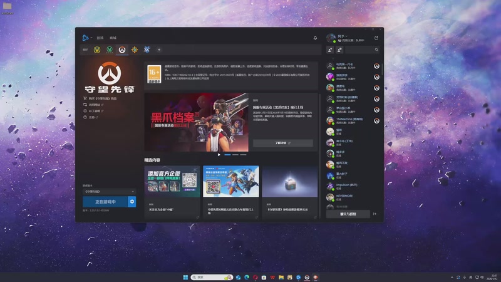Click the user profile avatar
This screenshot has height=282, width=501.
[x=331, y=38]
